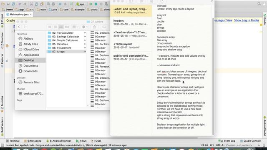Expand the 02. Tip Calculator folder arrow
The height and width of the screenshot is (150, 267).
[85, 33]
